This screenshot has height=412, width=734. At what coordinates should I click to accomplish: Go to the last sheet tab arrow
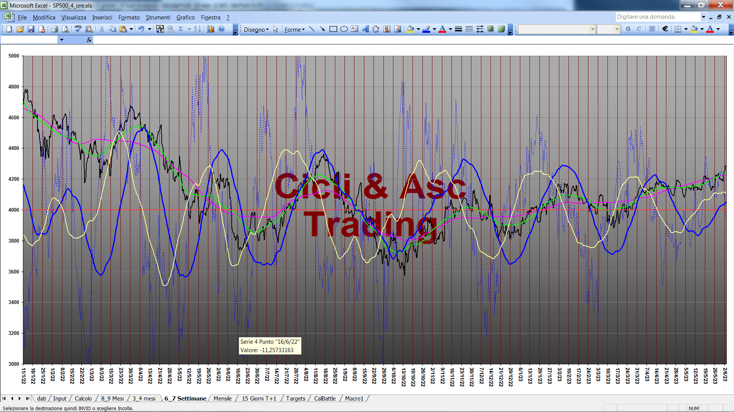(x=27, y=399)
